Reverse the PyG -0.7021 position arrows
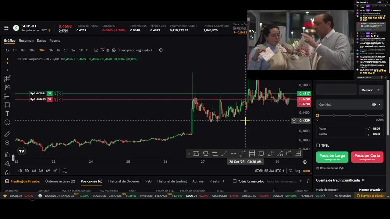Viewport: 390px width, 219px height. (x=55, y=94)
